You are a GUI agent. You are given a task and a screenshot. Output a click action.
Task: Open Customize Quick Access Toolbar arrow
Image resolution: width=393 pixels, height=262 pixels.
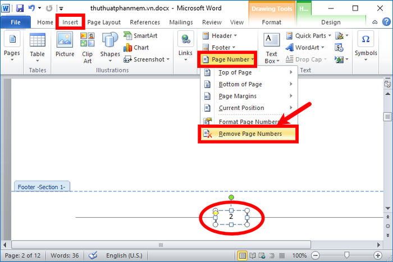tap(61, 9)
